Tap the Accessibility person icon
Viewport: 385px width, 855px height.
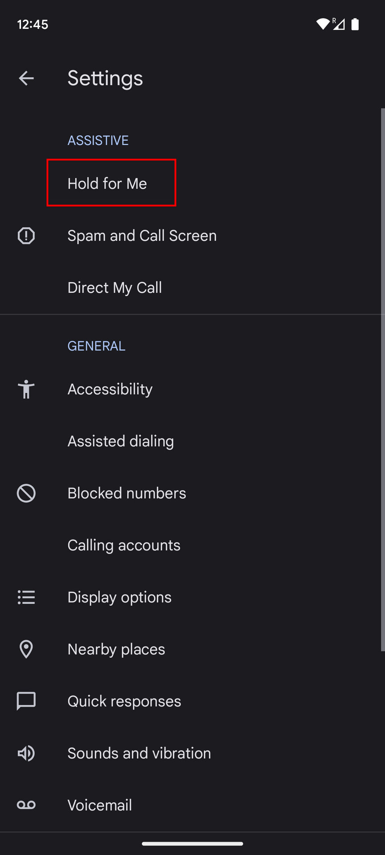pyautogui.click(x=26, y=389)
